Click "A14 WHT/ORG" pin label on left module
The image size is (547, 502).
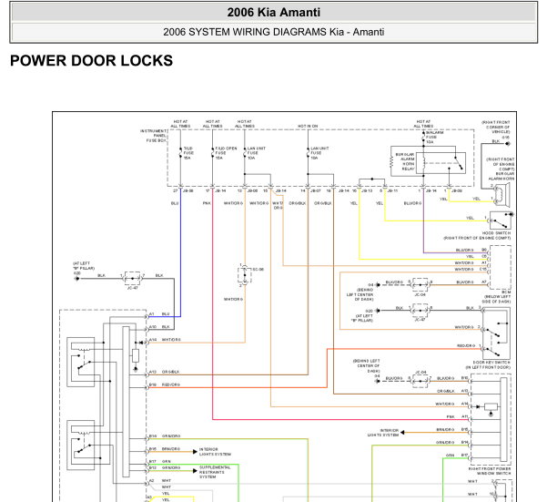coord(165,340)
